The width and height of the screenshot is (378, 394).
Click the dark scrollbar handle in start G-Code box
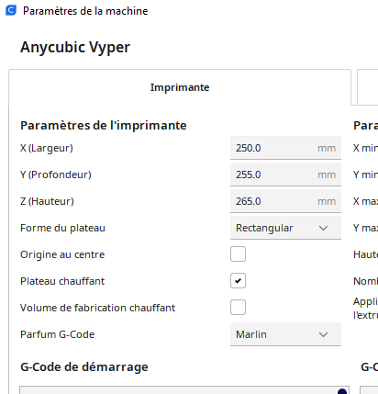coord(342,391)
